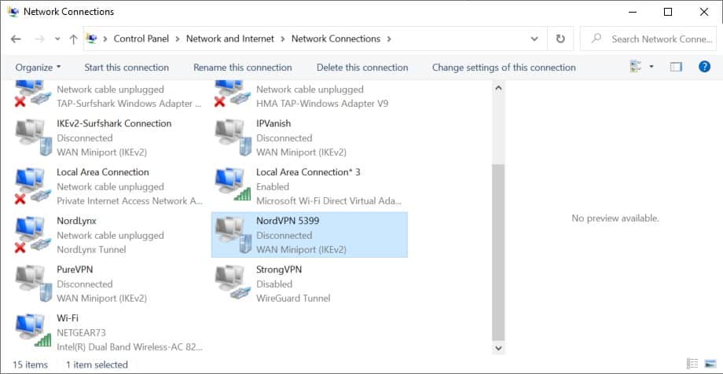This screenshot has width=723, height=374.
Task: Expand chevron after Control Panel breadcrumb
Action: (x=178, y=39)
